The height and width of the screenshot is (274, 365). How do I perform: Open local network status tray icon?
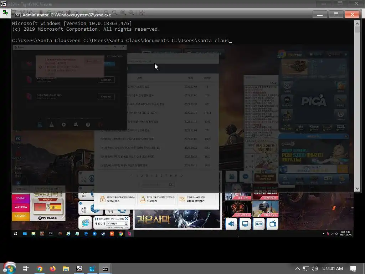pos(306,269)
